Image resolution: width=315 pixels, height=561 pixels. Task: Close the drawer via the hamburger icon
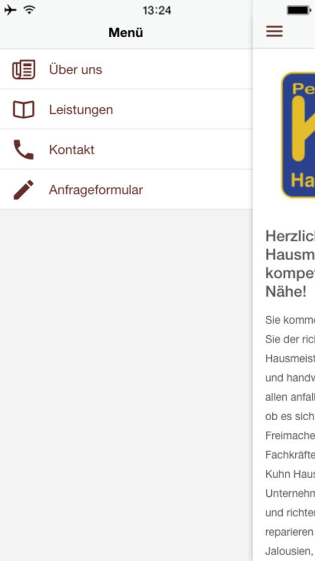click(275, 31)
